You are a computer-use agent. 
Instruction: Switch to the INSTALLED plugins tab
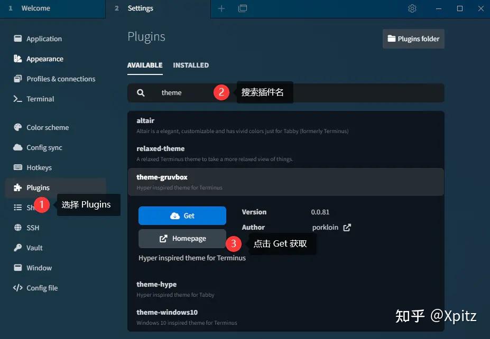[x=191, y=65]
